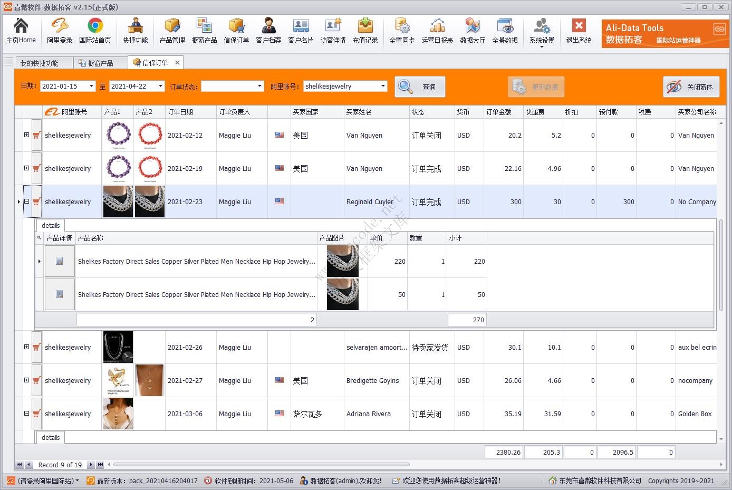Click the 阿里登录 key icon
Image resolution: width=732 pixels, height=490 pixels.
tap(60, 31)
